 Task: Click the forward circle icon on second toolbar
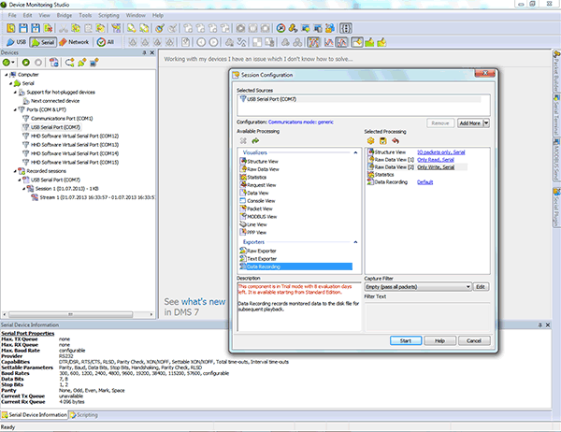(x=213, y=42)
